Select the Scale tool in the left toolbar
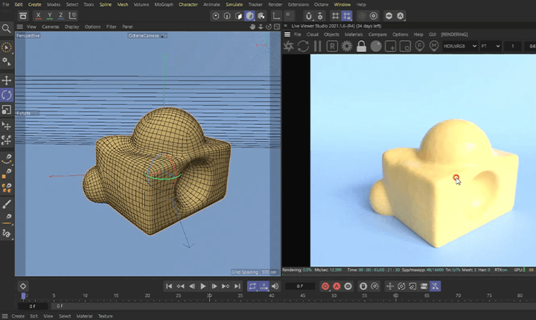This screenshot has height=320, width=536. coord(7,109)
